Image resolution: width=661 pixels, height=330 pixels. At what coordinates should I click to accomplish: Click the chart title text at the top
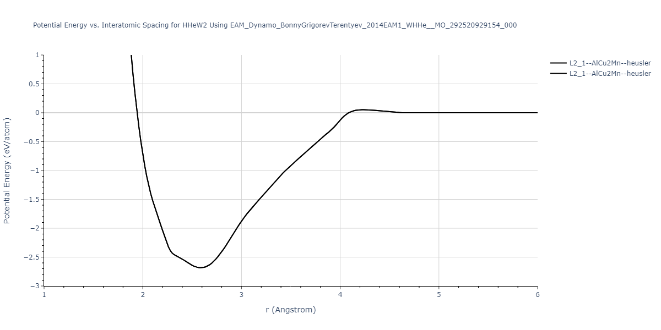[x=275, y=25]
